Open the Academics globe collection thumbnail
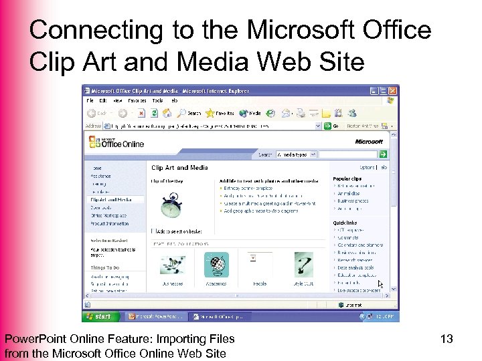This screenshot has width=482, height=361. click(x=216, y=265)
